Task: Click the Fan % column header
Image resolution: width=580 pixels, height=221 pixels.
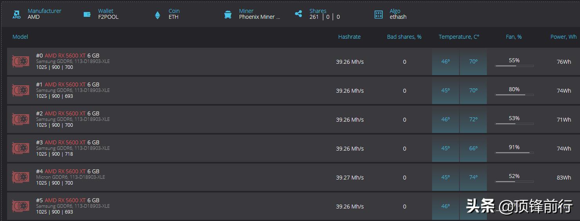Action: point(513,37)
